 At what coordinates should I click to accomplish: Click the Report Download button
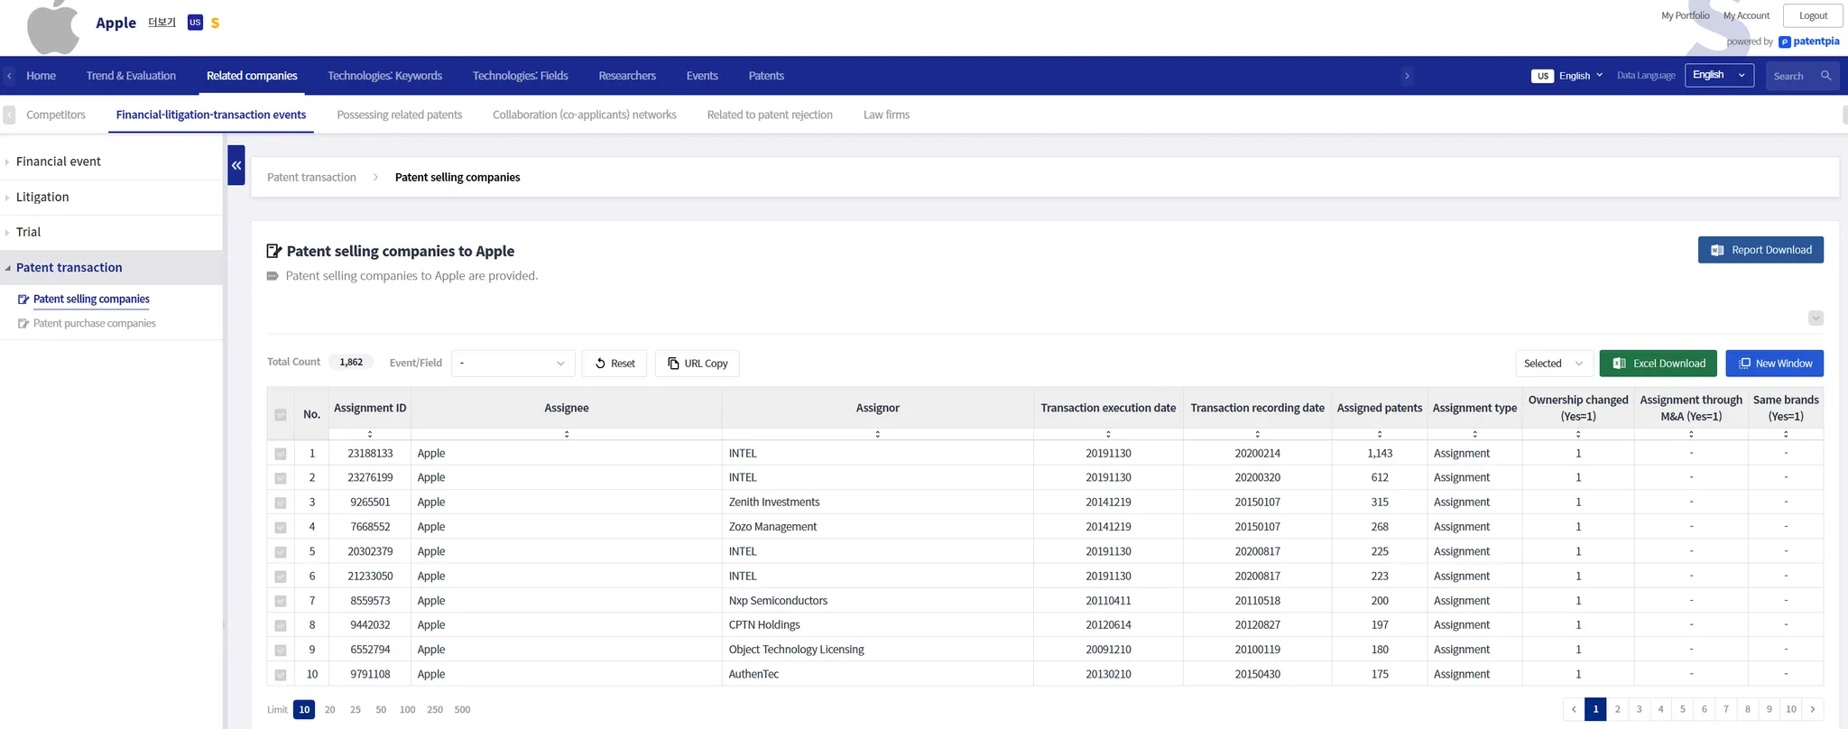(1760, 250)
